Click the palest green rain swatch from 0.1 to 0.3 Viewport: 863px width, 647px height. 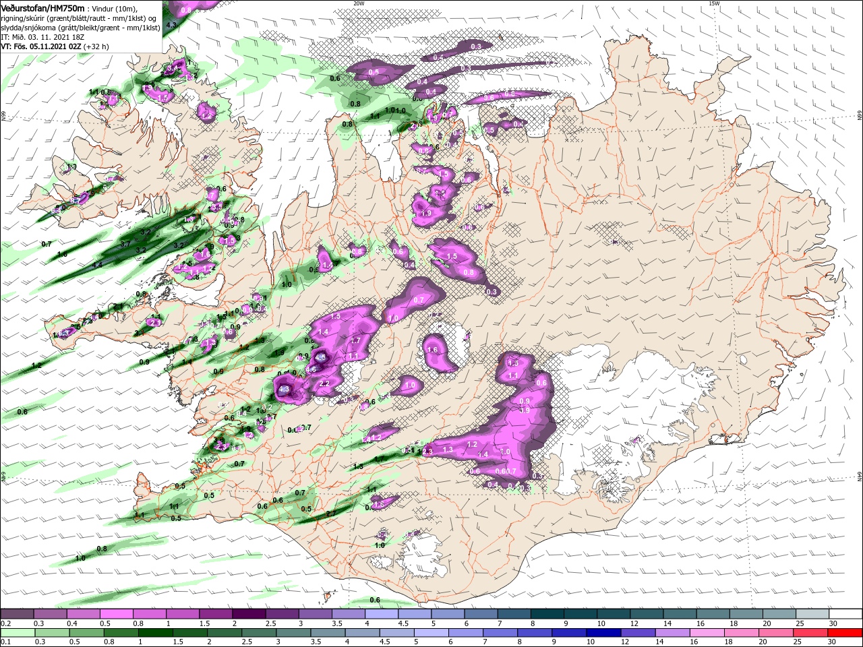pos(18,633)
